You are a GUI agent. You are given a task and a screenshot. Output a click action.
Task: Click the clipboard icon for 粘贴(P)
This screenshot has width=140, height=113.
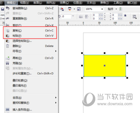(x=7, y=36)
